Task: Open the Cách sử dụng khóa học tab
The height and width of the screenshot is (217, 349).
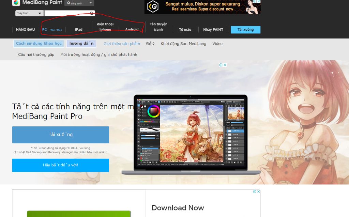Action: pos(39,43)
